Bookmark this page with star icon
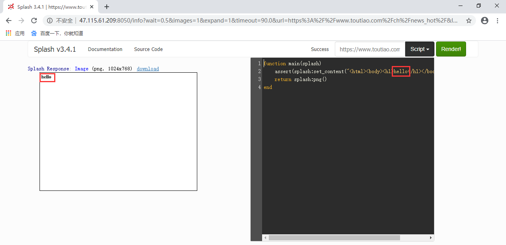This screenshot has width=506, height=245. (469, 21)
